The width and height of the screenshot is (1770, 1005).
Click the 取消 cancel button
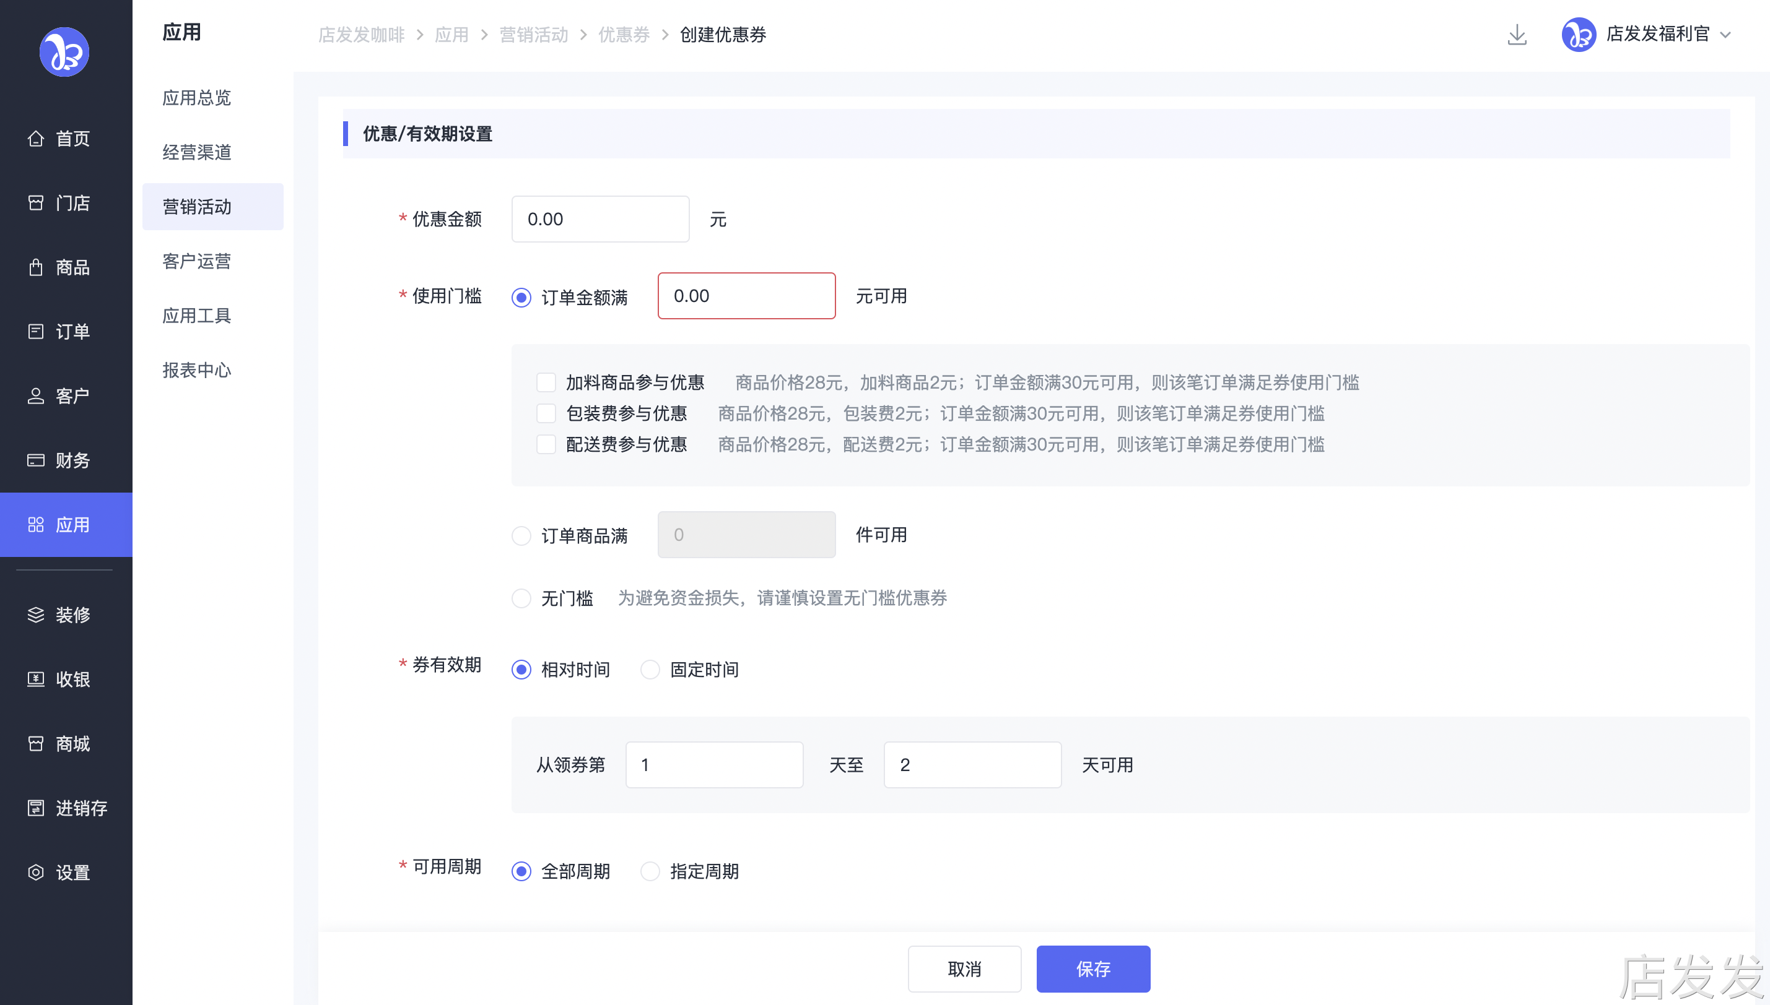point(964,969)
